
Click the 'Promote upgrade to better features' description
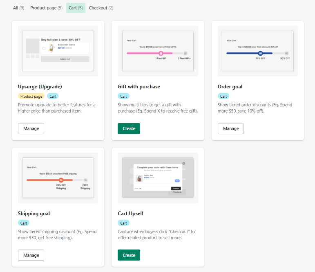tap(57, 108)
